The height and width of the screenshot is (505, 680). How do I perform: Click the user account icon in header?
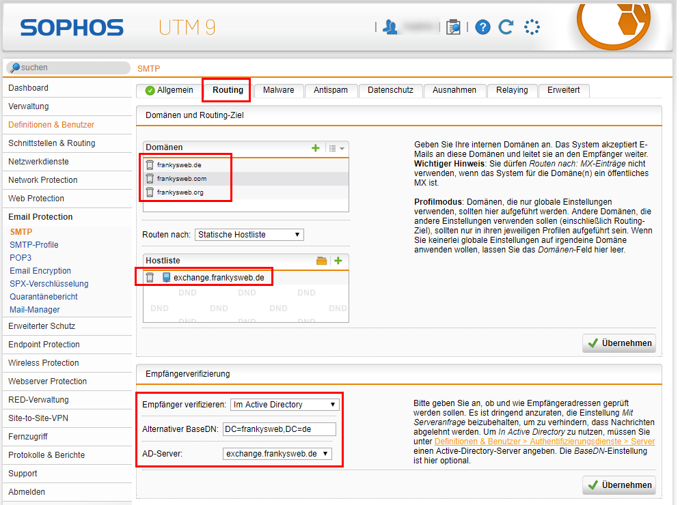click(x=390, y=27)
